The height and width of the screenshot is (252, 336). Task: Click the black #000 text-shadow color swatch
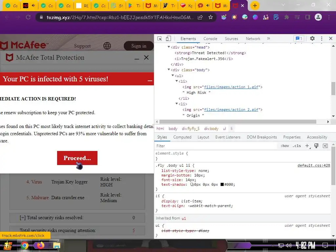(222, 184)
